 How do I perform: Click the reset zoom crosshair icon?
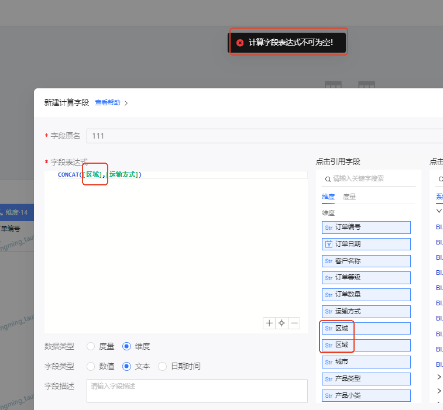[x=281, y=323]
